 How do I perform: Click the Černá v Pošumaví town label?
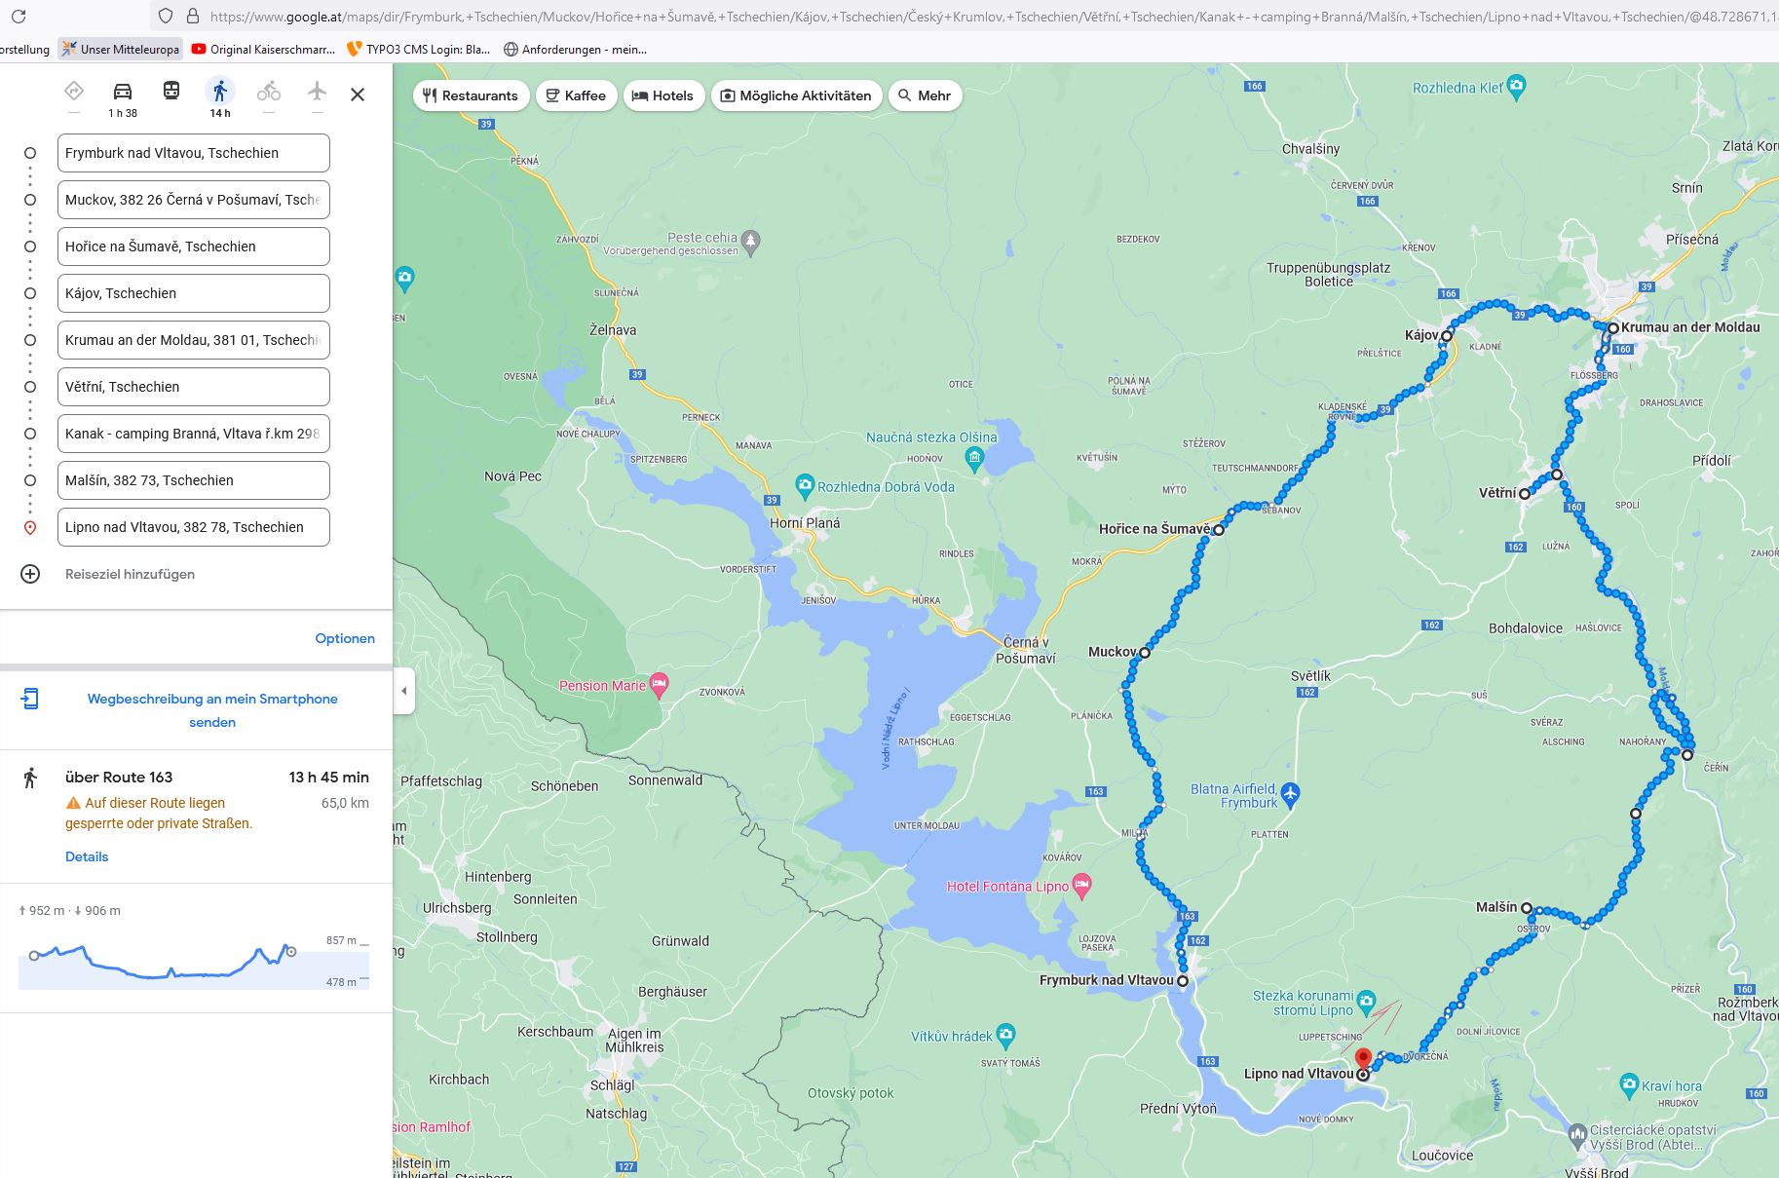click(x=1025, y=650)
